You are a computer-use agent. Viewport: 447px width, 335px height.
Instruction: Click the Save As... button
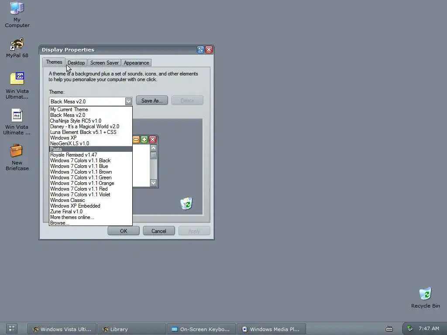point(152,101)
